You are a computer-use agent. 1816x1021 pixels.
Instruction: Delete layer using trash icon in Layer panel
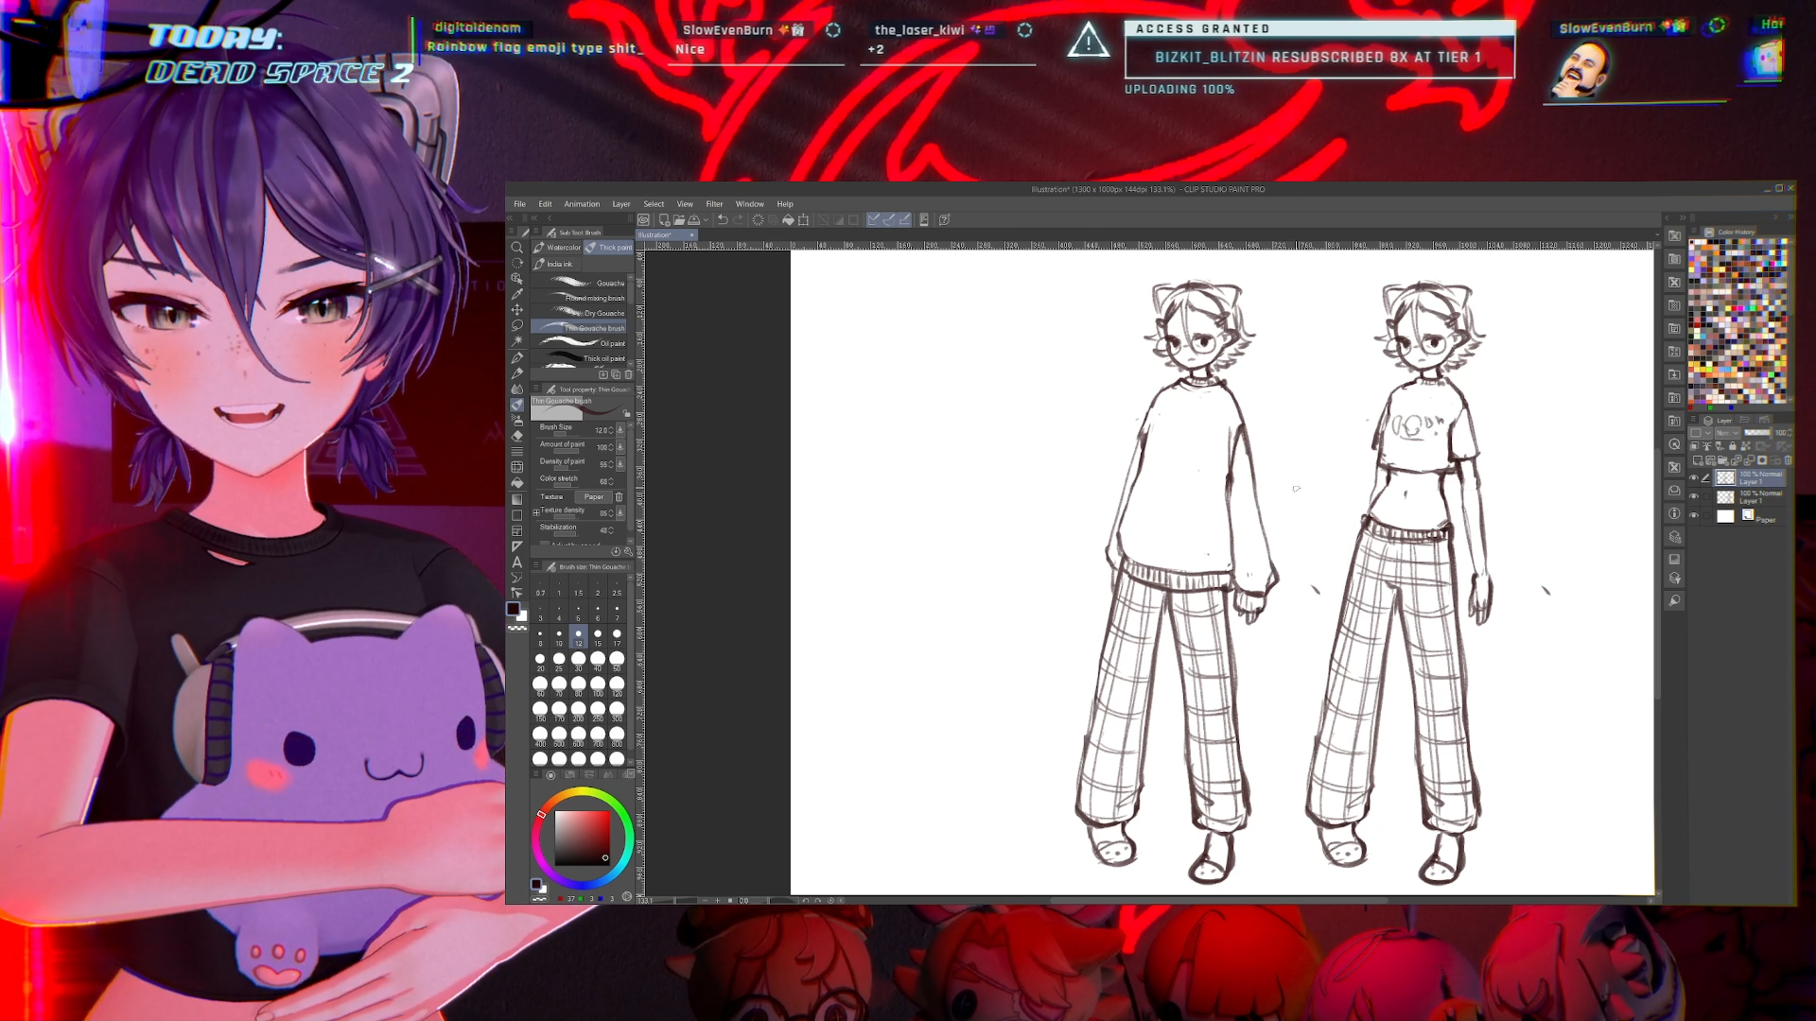(x=1788, y=460)
